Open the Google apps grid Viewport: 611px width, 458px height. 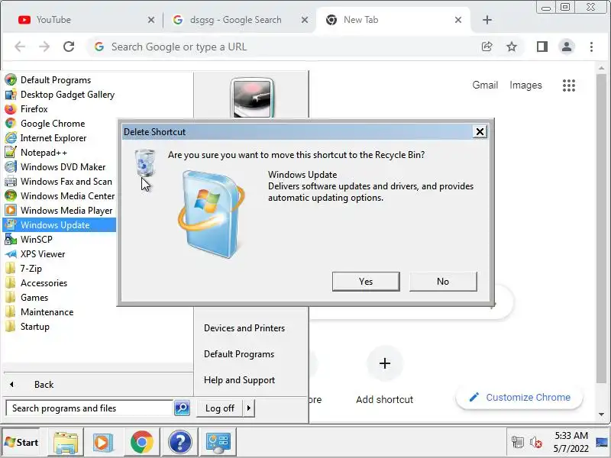point(569,85)
